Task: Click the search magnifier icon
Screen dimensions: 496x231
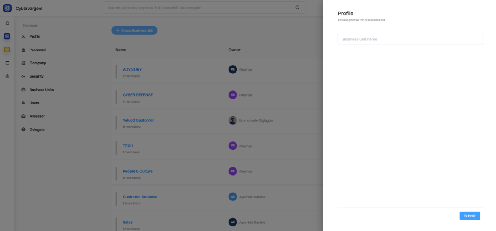Action: click(x=297, y=7)
